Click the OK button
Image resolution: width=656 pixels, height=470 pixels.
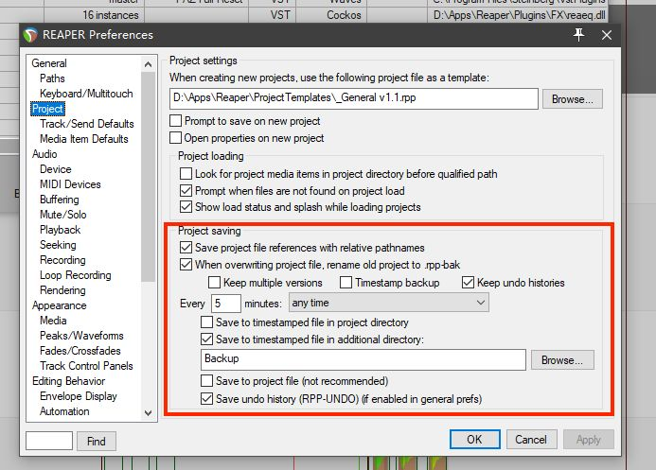tap(475, 440)
